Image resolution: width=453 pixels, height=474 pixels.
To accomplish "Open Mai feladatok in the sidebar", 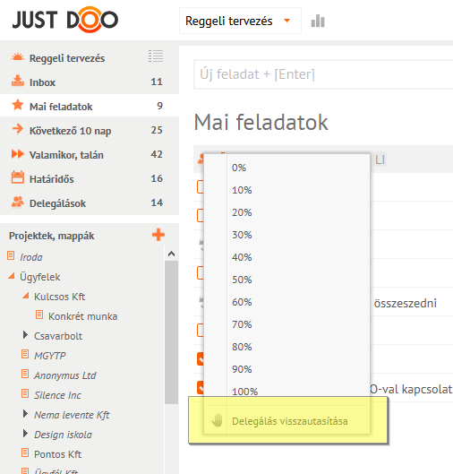I will pyautogui.click(x=61, y=107).
